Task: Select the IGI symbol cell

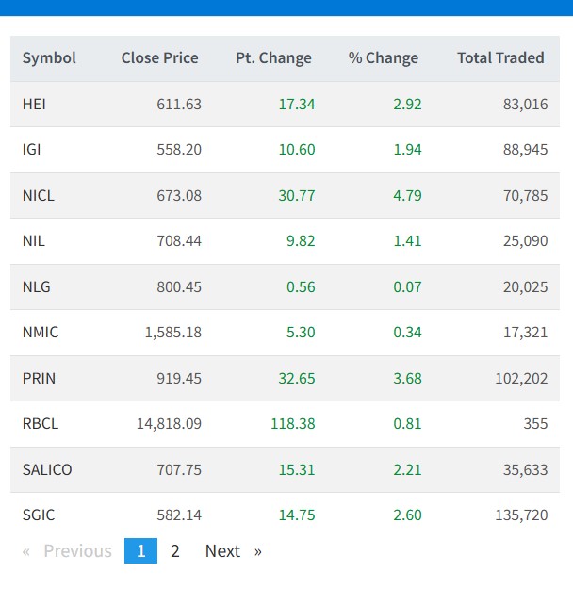Action: click(31, 150)
